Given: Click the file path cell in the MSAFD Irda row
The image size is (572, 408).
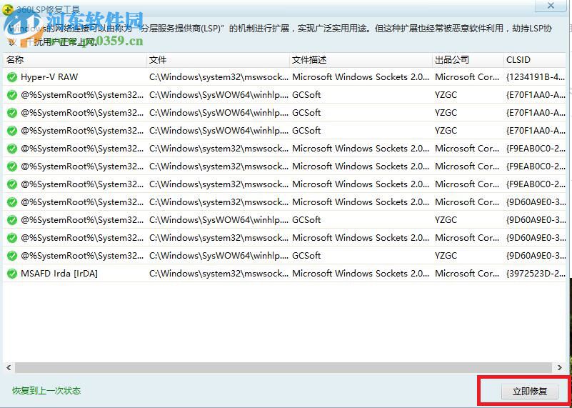Looking at the screenshot, I should click(219, 274).
